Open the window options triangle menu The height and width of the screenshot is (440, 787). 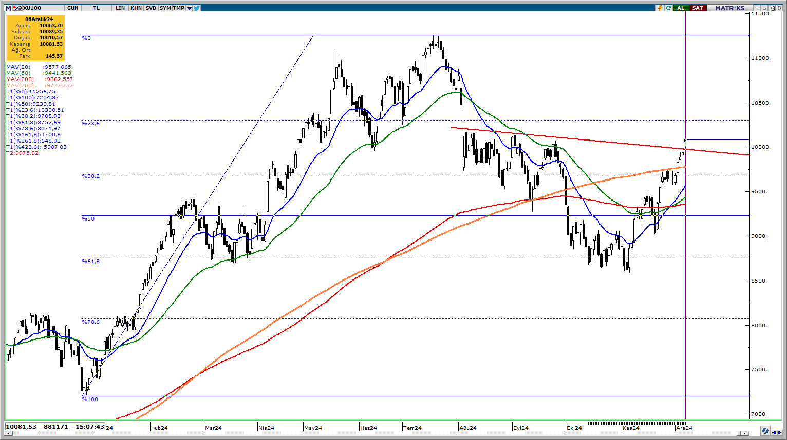(757, 8)
